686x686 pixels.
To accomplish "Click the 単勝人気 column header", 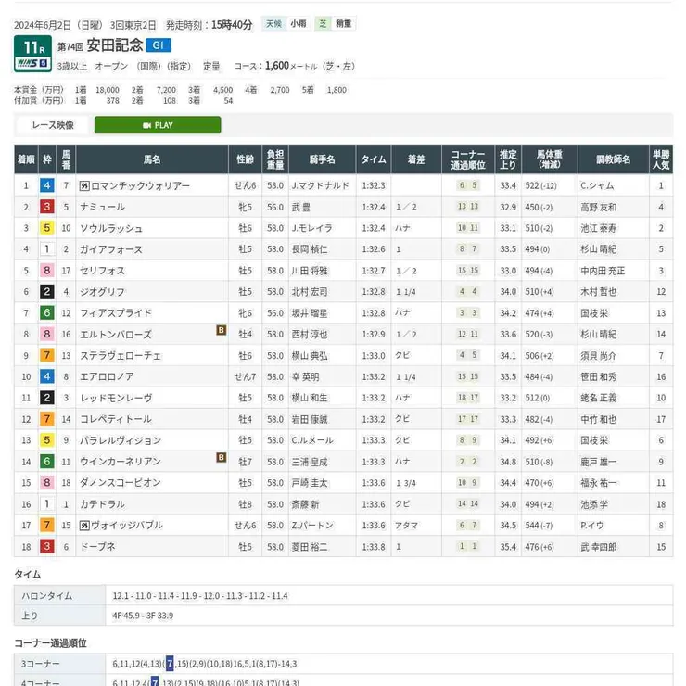I will pyautogui.click(x=660, y=159).
